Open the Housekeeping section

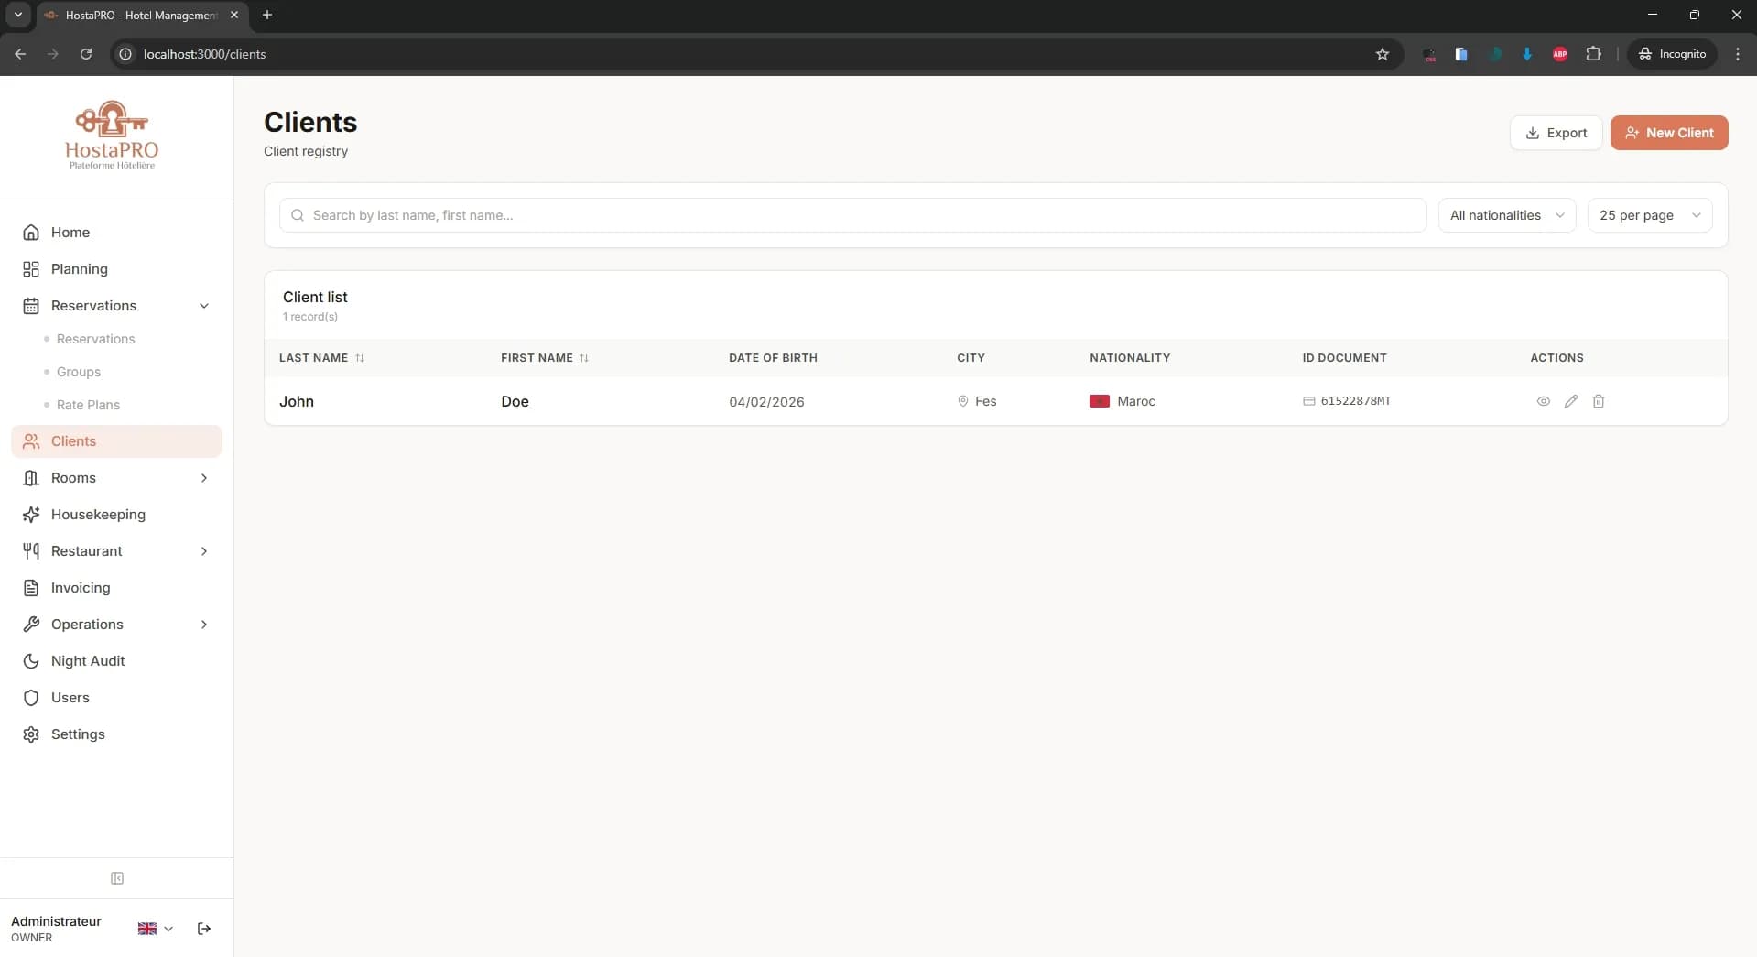tap(97, 515)
